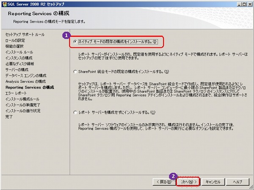Image resolution: width=254 pixels, height=190 pixels.
Task: Click インストール構成ルール step in sidebar
Action: pos(22,99)
